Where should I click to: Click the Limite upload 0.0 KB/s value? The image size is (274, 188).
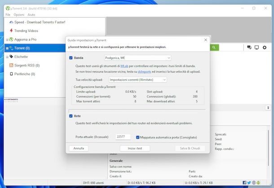click(x=131, y=92)
